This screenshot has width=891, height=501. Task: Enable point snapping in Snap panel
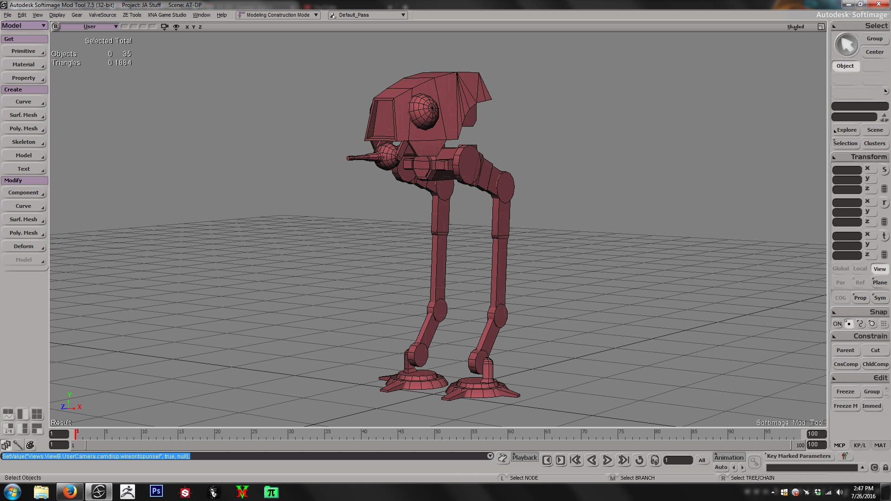848,324
